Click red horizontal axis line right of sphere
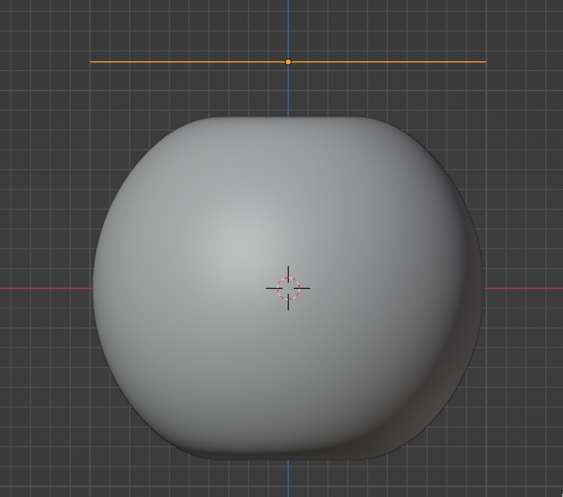Viewport: 563px width, 497px height. pyautogui.click(x=523, y=288)
